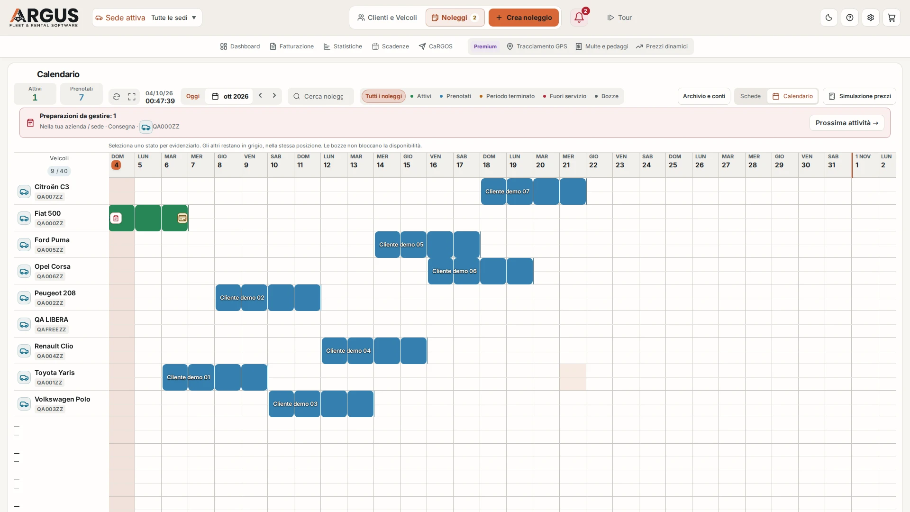910x512 pixels.
Task: Open the Clienti e Veicoli section
Action: (387, 18)
